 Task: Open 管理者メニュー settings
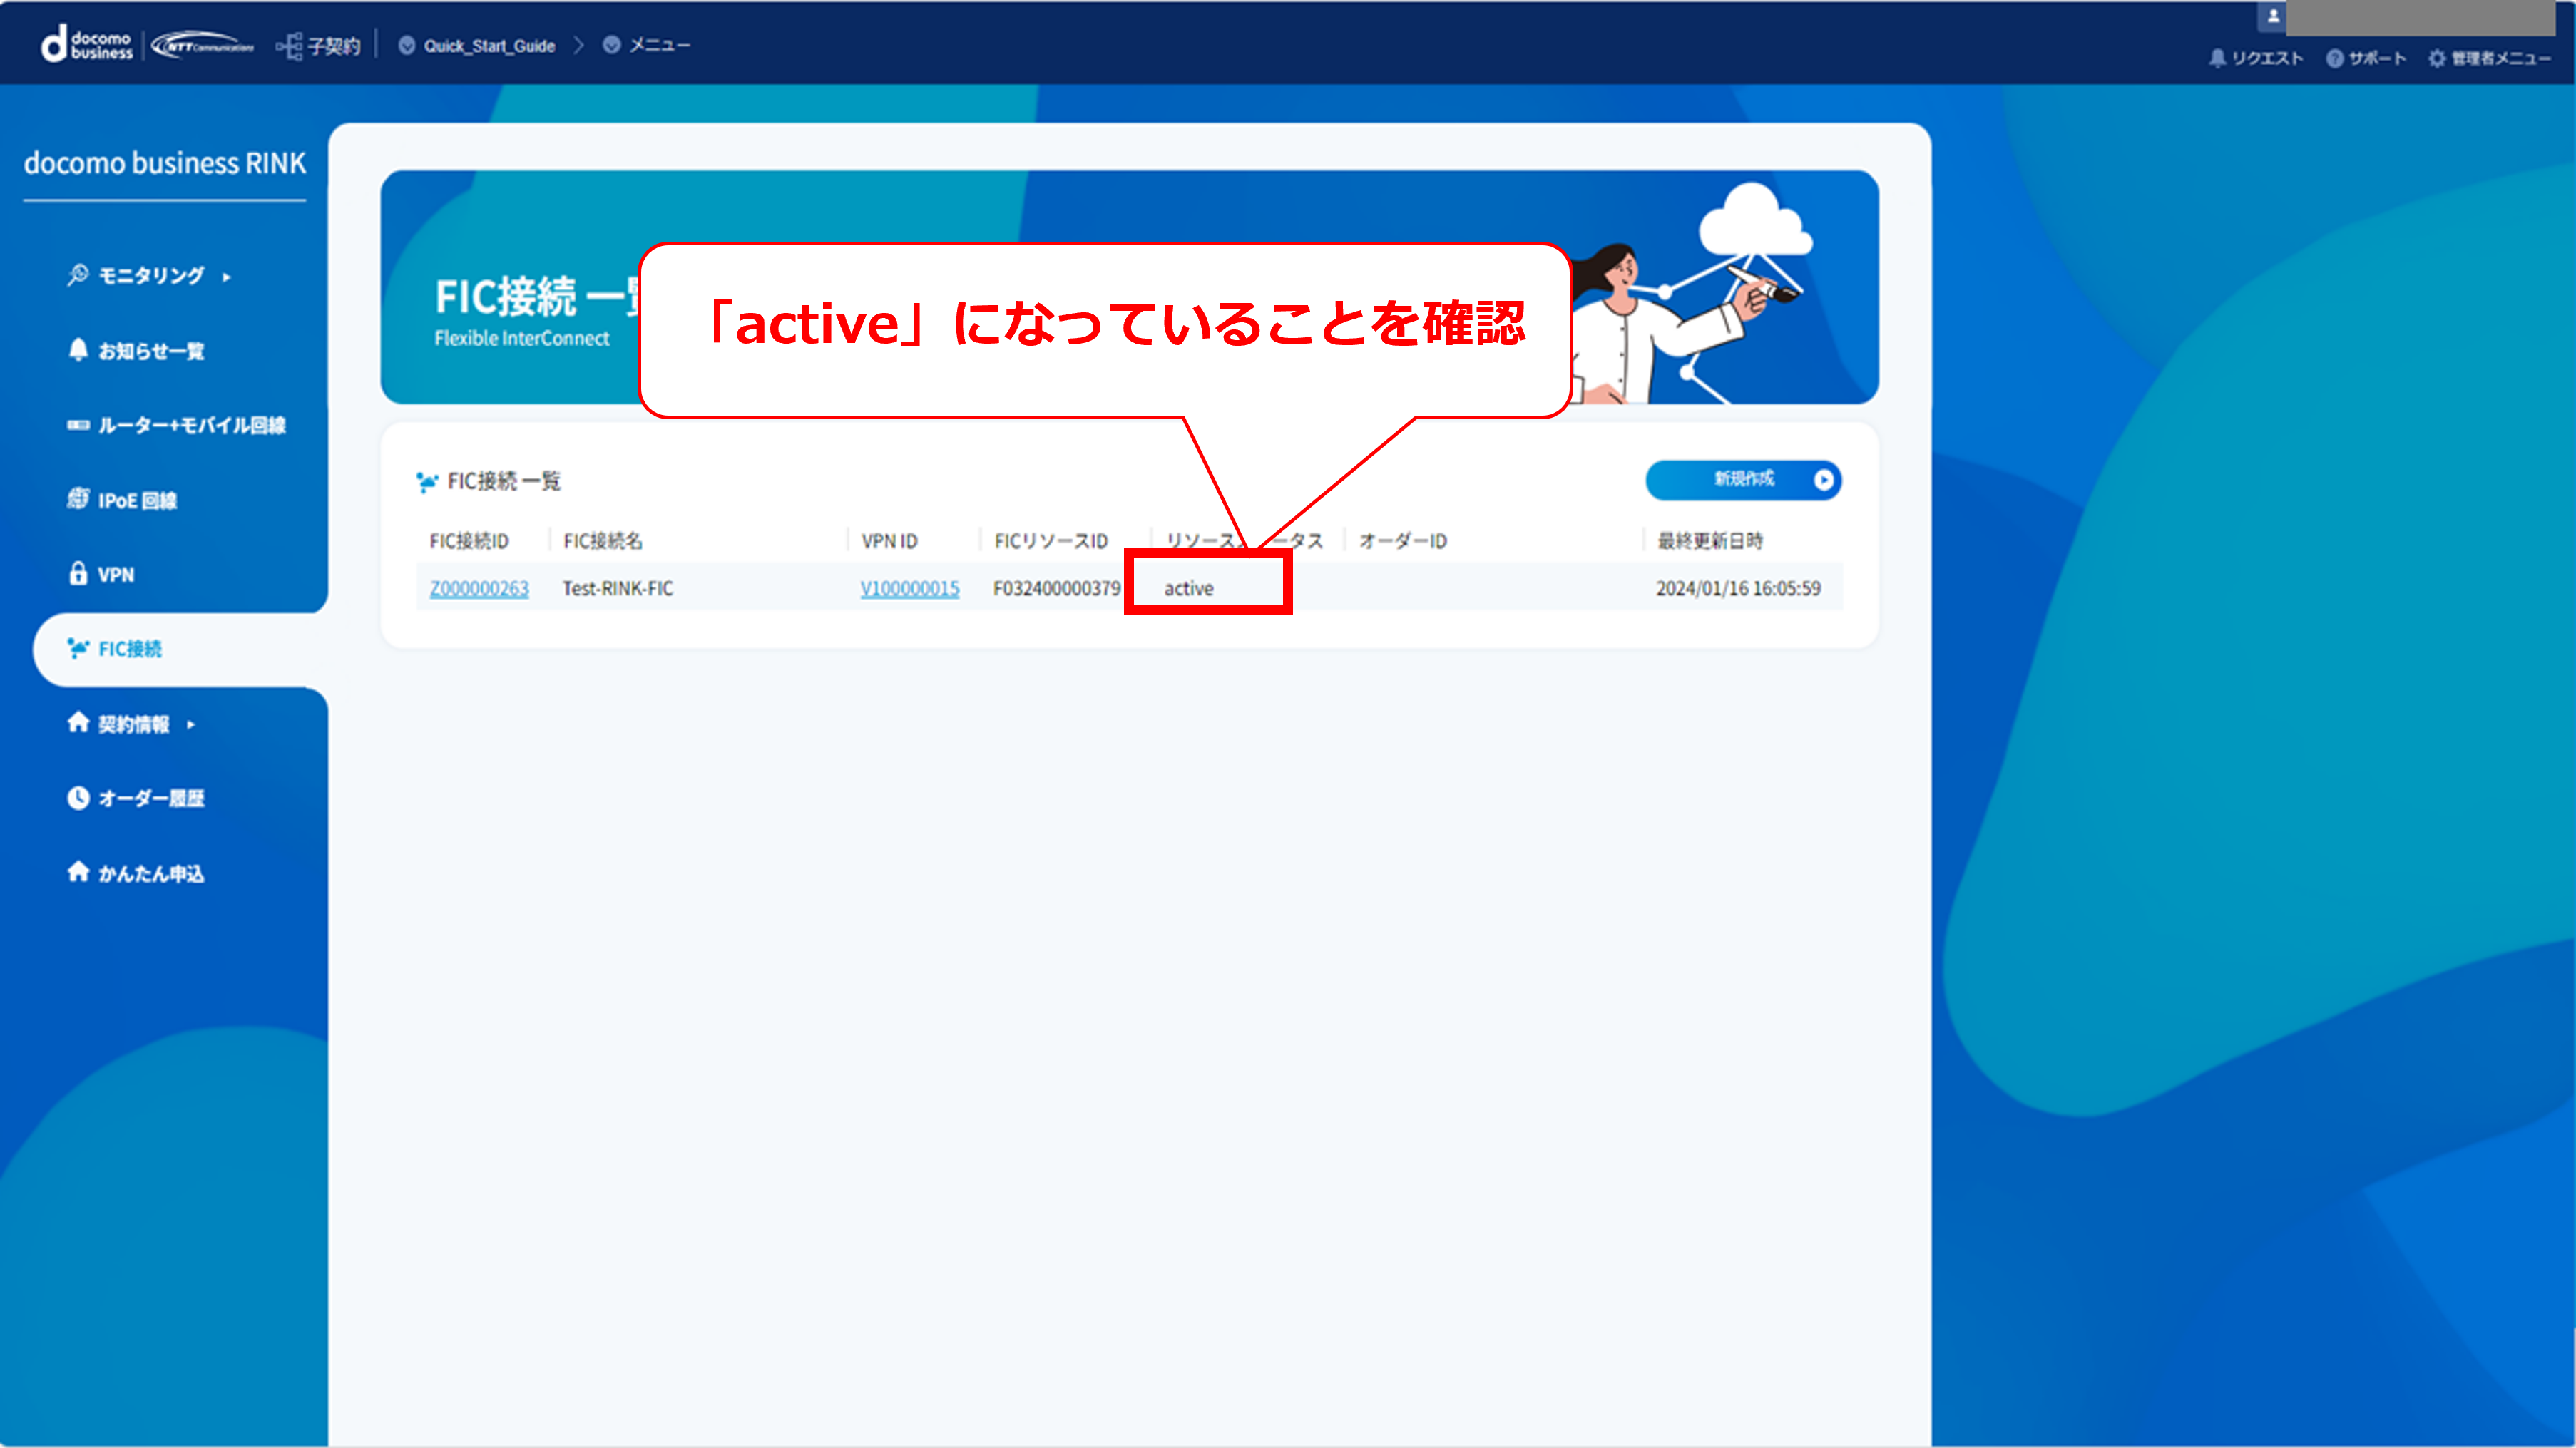pyautogui.click(x=2489, y=58)
